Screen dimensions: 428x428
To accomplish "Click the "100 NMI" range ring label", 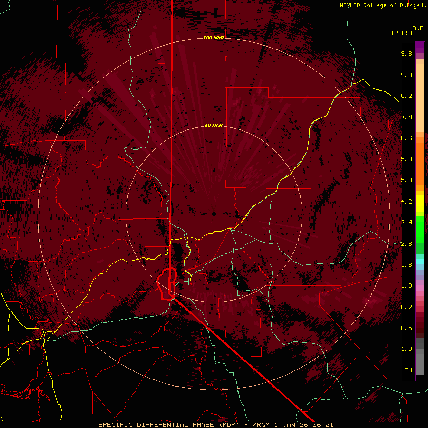I will coord(214,38).
